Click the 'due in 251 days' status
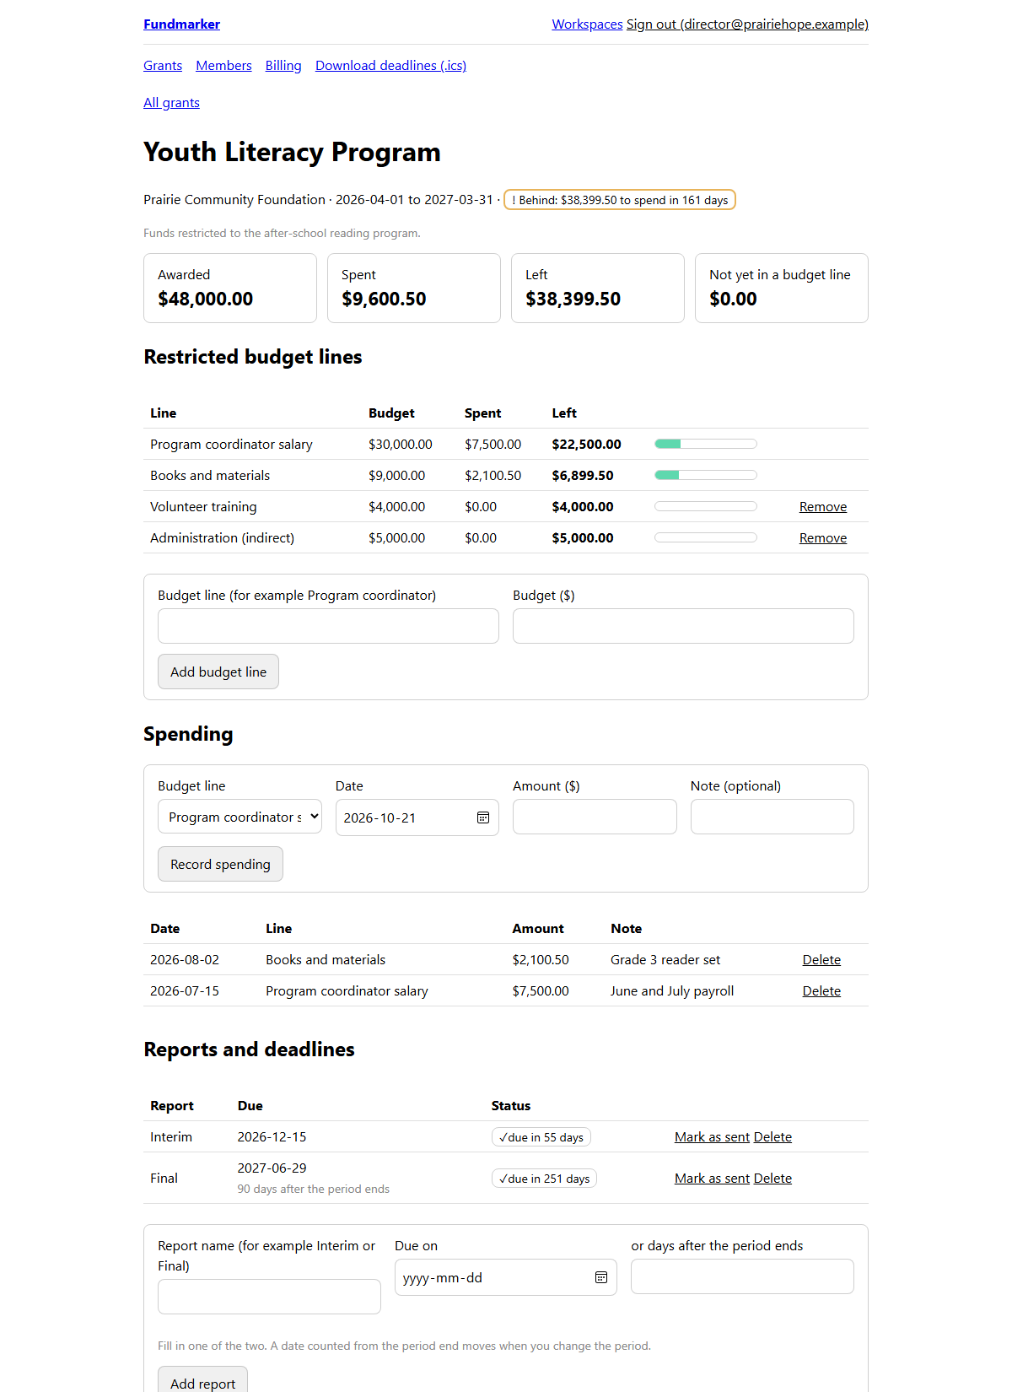The height and width of the screenshot is (1392, 1012). click(x=544, y=1179)
